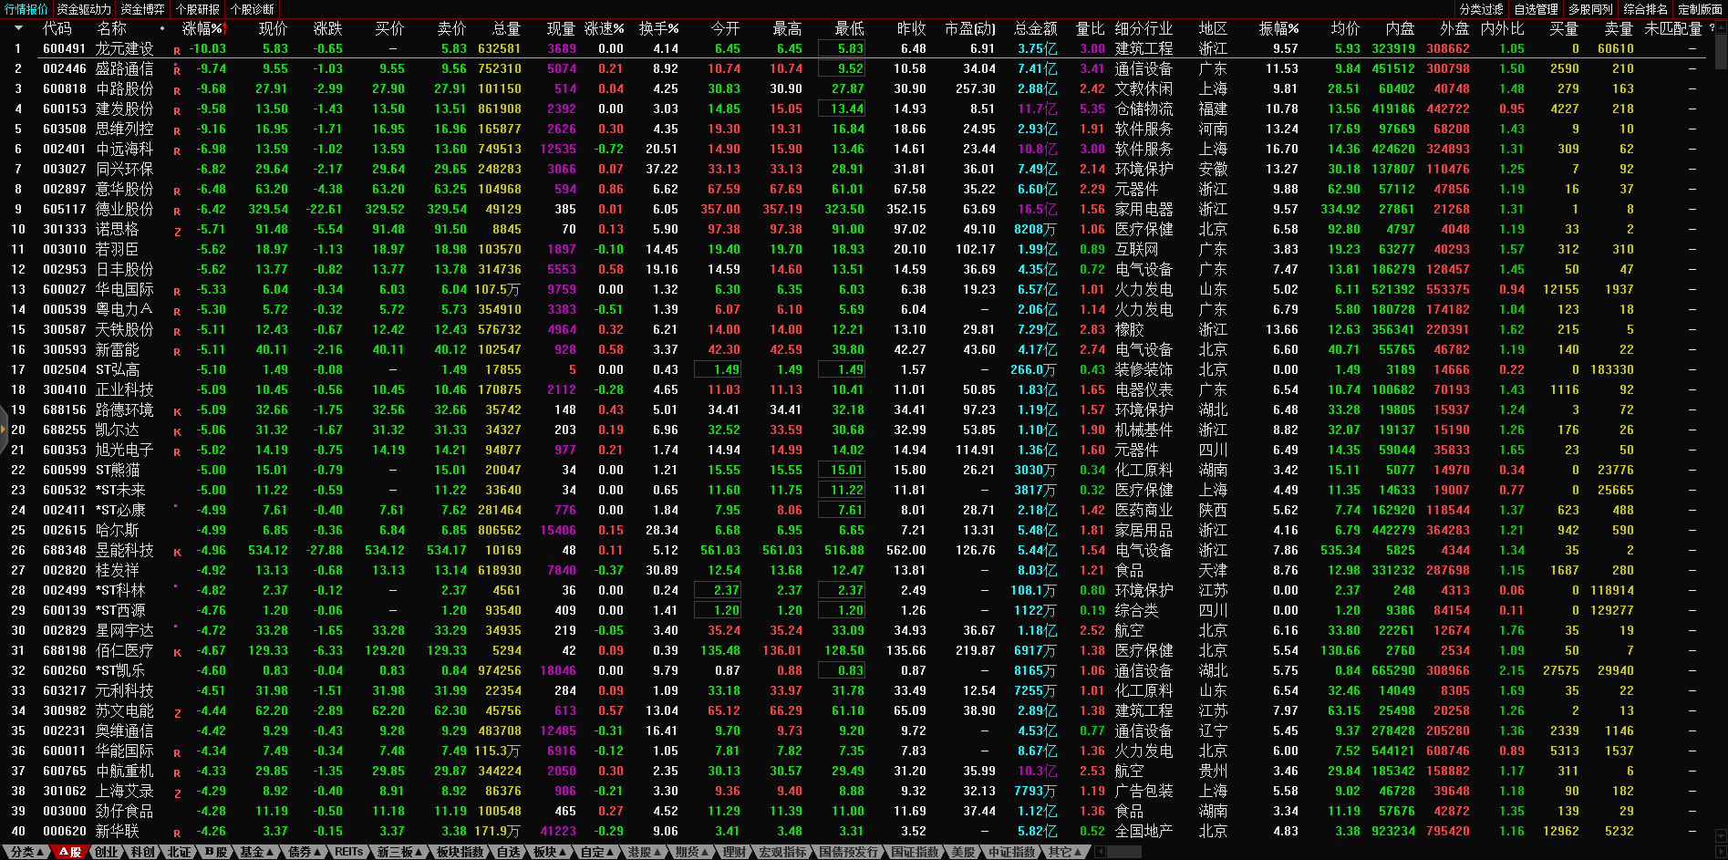
Task: Expand the 基金 category dropdown tab
Action: [256, 852]
